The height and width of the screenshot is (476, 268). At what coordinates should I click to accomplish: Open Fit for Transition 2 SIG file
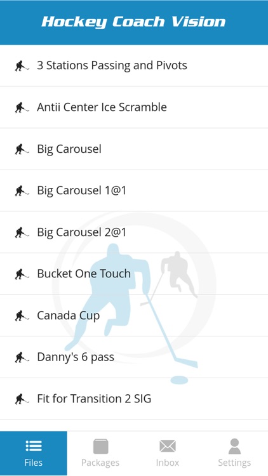(x=134, y=399)
